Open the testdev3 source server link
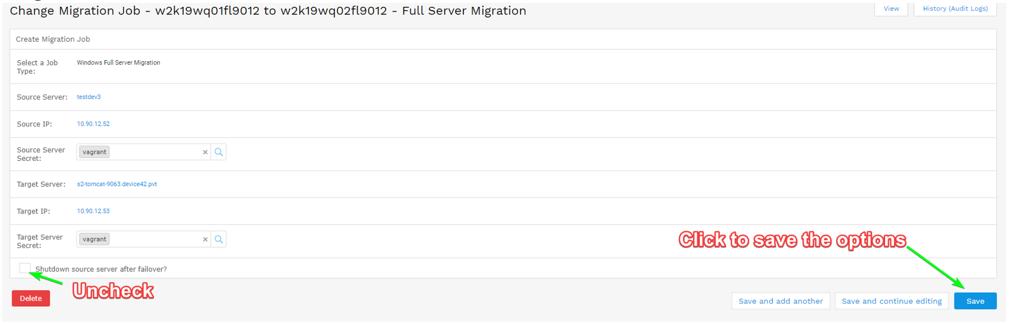This screenshot has height=324, width=1011. pos(89,97)
